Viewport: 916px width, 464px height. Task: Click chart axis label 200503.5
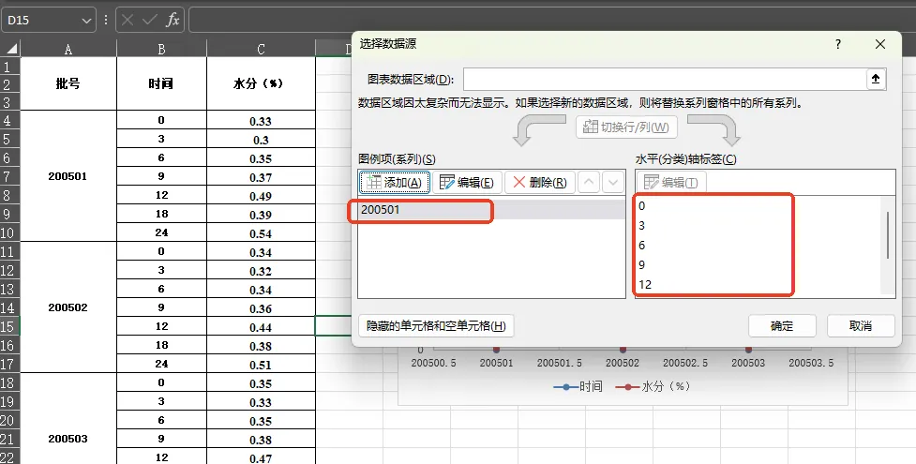pyautogui.click(x=811, y=363)
